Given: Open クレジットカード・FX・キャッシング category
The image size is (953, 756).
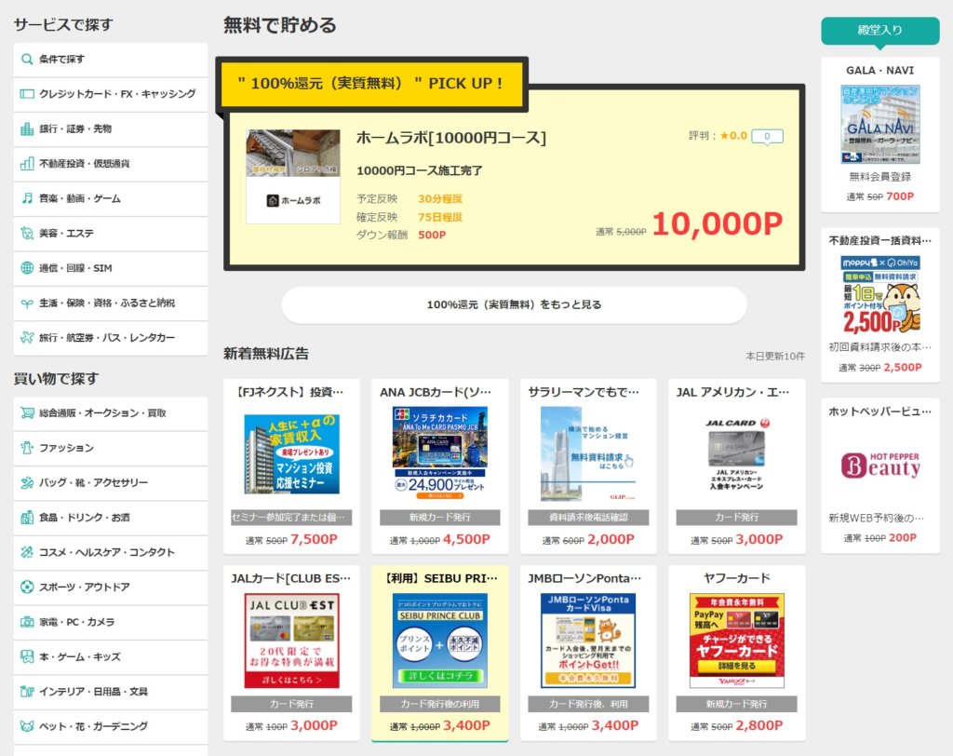Looking at the screenshot, I should (x=110, y=94).
